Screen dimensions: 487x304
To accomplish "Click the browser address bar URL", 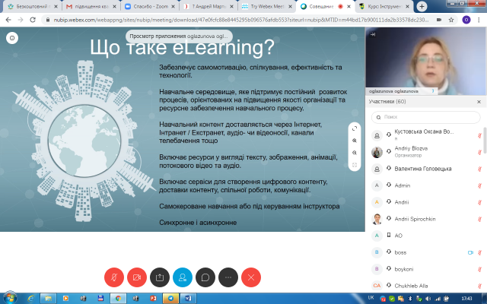I will [x=240, y=20].
